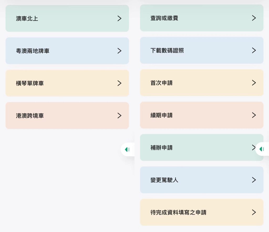Open the 港澳跨境車 service
Viewport: 269px width, 232px height.
point(67,115)
